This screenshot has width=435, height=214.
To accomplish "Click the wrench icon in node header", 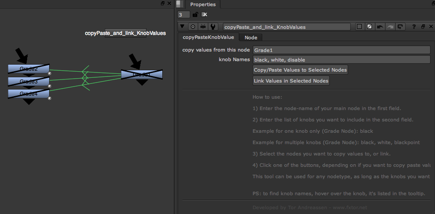I will (x=213, y=27).
